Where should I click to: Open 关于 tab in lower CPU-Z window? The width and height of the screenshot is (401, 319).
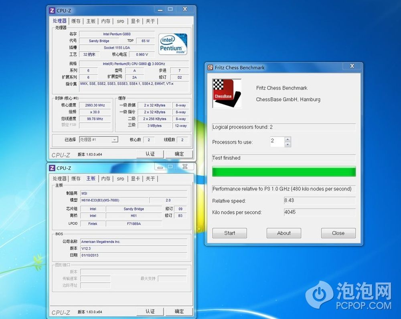150,179
